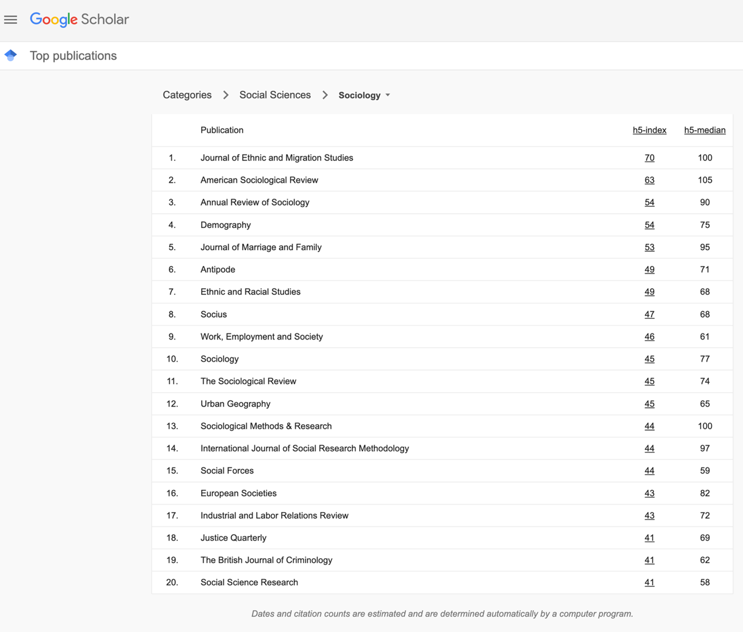
Task: Open h5-index 41 for Justice Quarterly
Action: pyautogui.click(x=649, y=538)
